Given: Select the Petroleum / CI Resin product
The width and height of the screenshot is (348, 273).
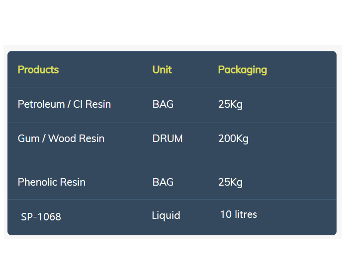Looking at the screenshot, I should pos(64,104).
